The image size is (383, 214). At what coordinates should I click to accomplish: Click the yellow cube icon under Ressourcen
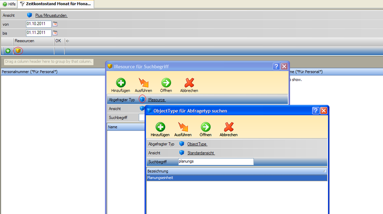[x=18, y=51]
